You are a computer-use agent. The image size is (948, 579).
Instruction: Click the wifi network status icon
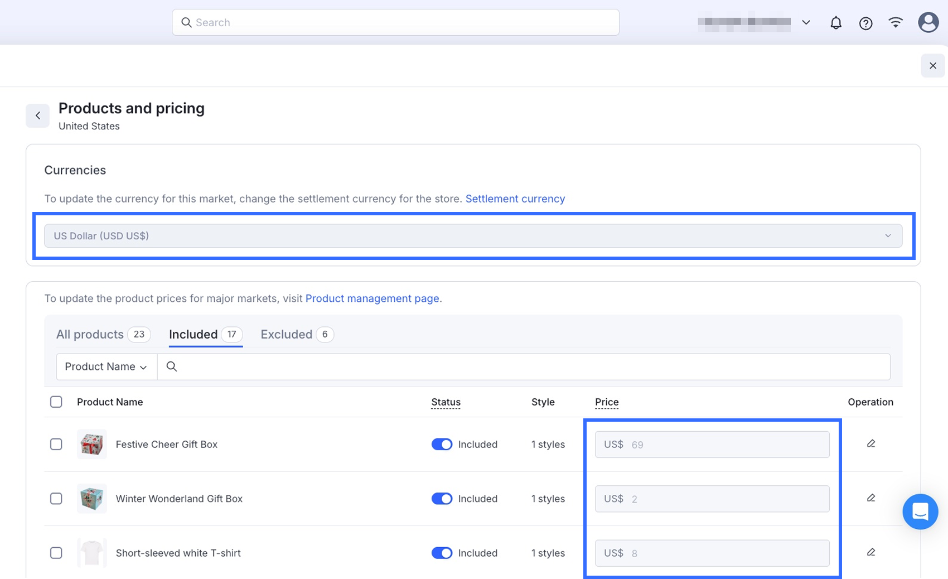(896, 22)
